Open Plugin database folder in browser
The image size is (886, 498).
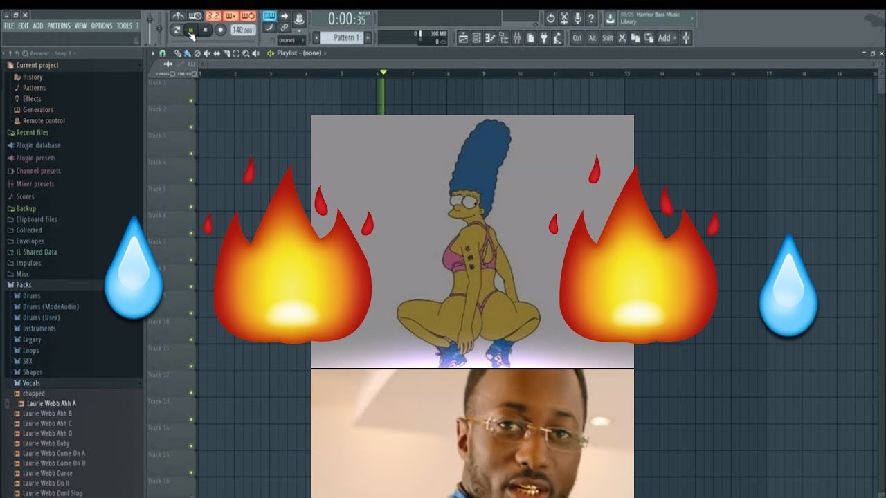(38, 145)
